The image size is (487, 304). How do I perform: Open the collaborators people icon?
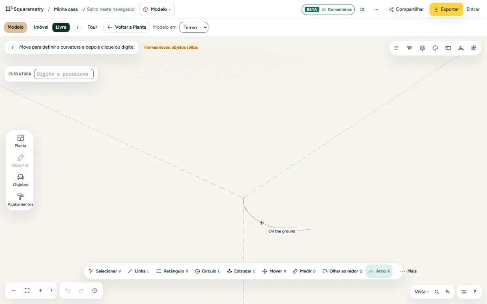click(x=362, y=9)
